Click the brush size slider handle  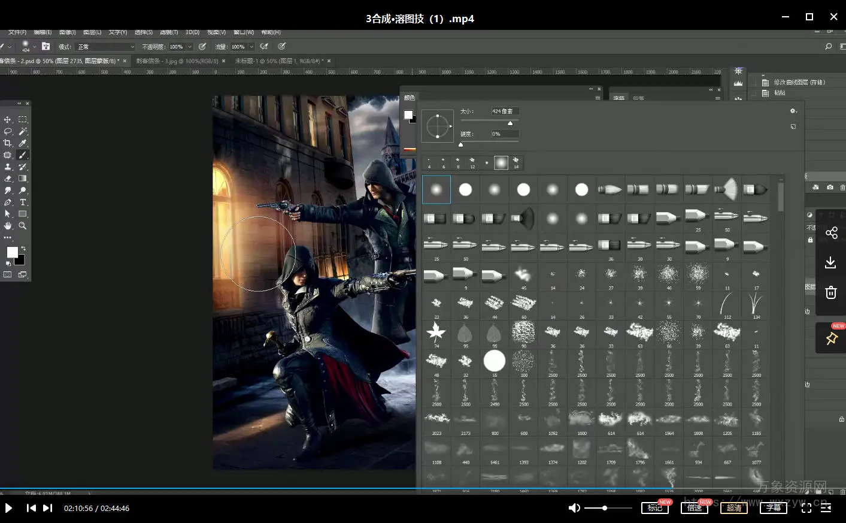click(510, 123)
